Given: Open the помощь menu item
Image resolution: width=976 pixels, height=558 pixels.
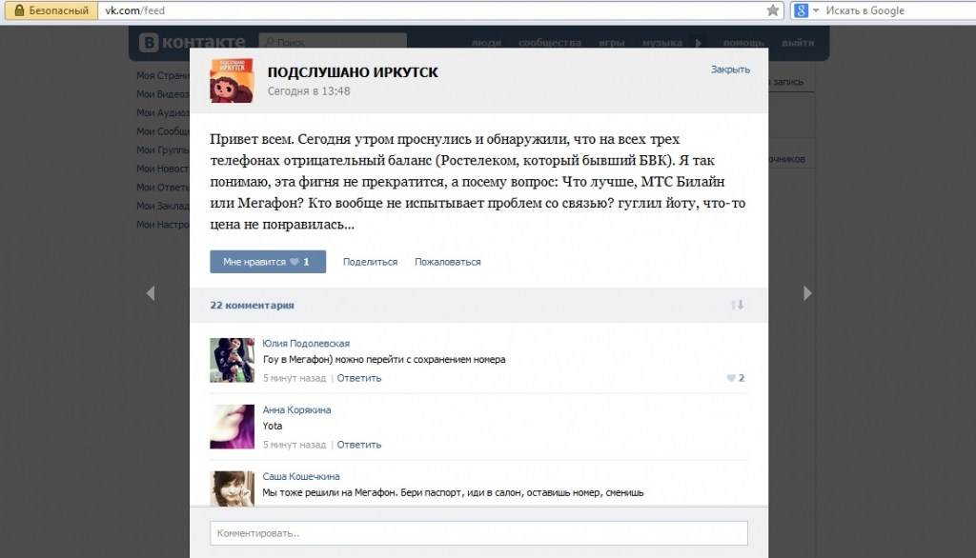Looking at the screenshot, I should pyautogui.click(x=743, y=43).
